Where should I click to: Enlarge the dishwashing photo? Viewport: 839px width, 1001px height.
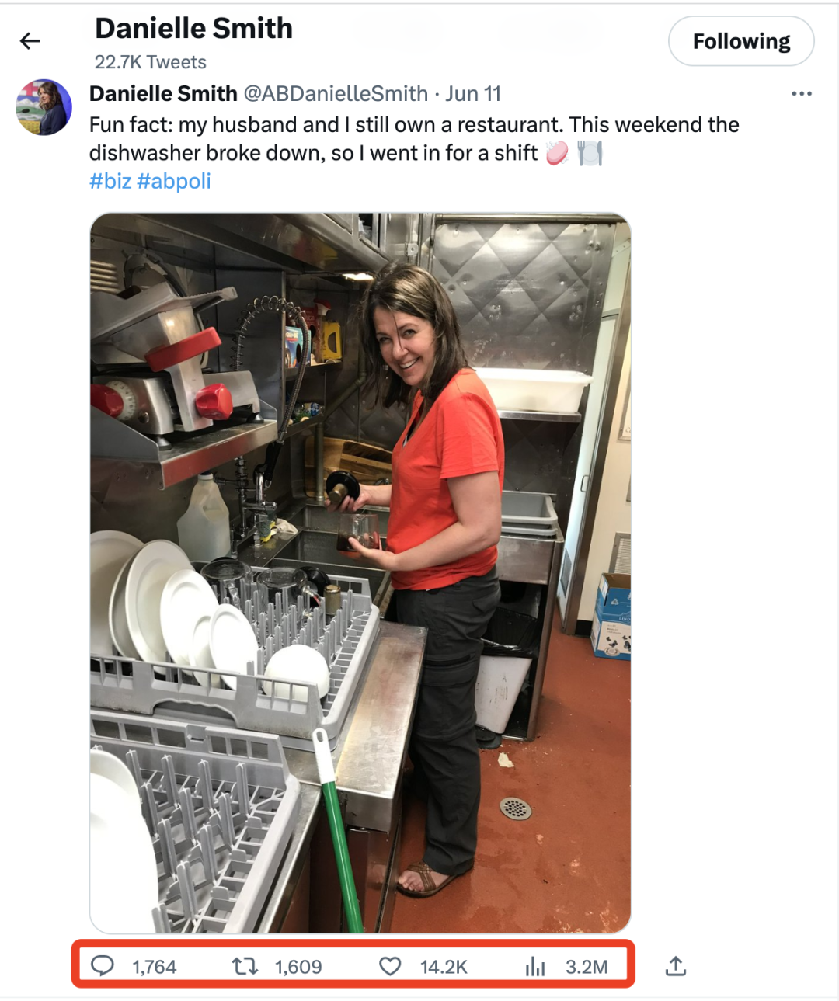(x=360, y=573)
